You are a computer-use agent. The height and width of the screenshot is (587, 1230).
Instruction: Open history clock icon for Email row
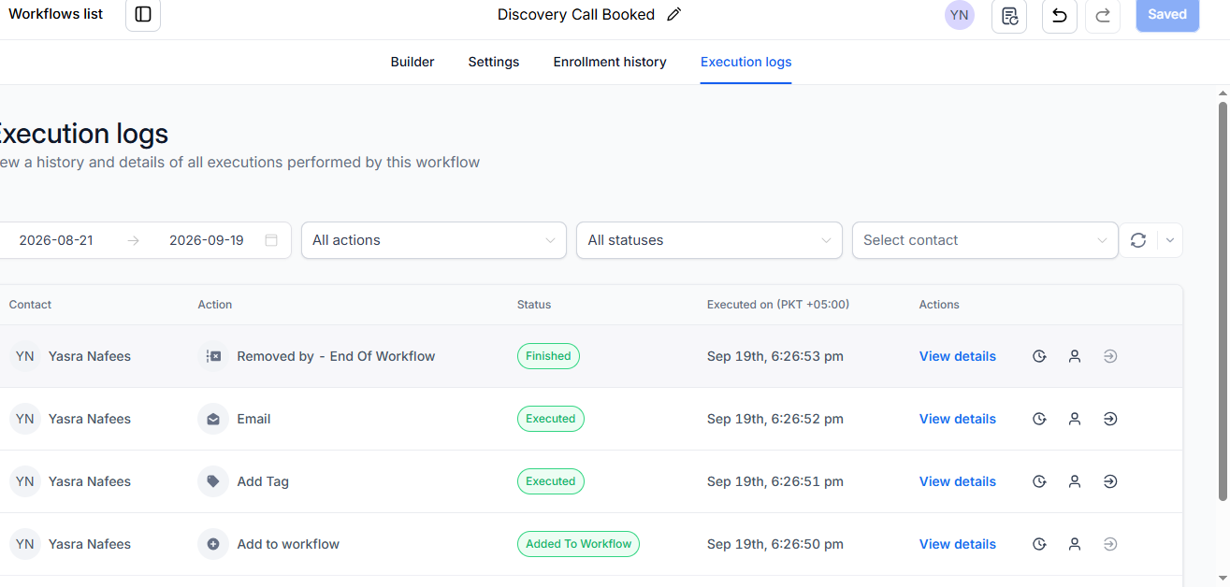point(1039,419)
